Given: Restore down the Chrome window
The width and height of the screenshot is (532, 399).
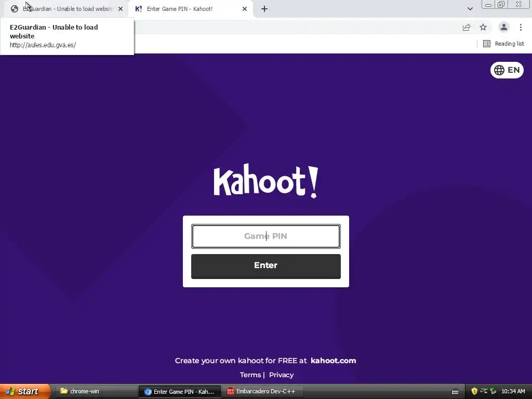Looking at the screenshot, I should point(501,4).
